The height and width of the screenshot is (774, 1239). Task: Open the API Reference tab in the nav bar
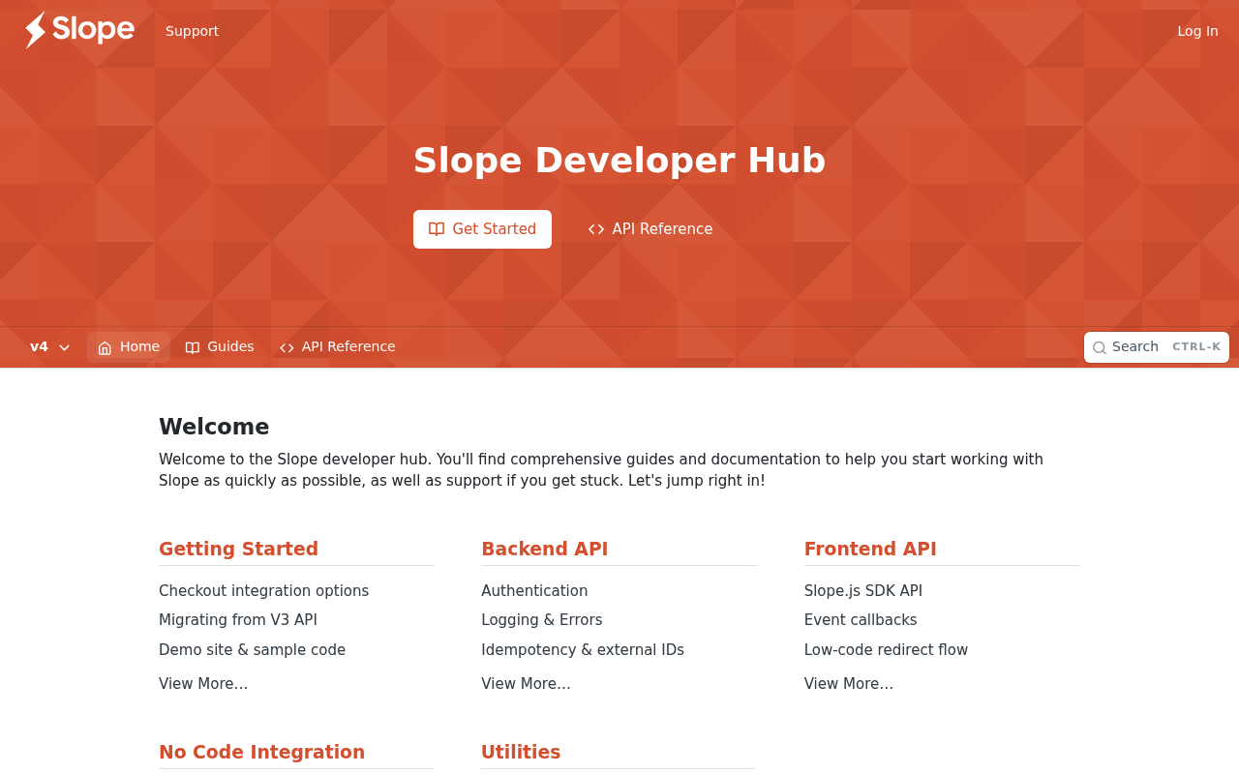pos(338,347)
